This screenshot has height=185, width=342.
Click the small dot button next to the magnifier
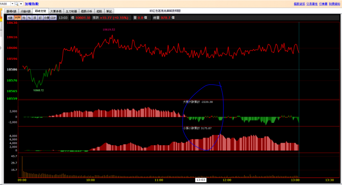click(x=21, y=4)
